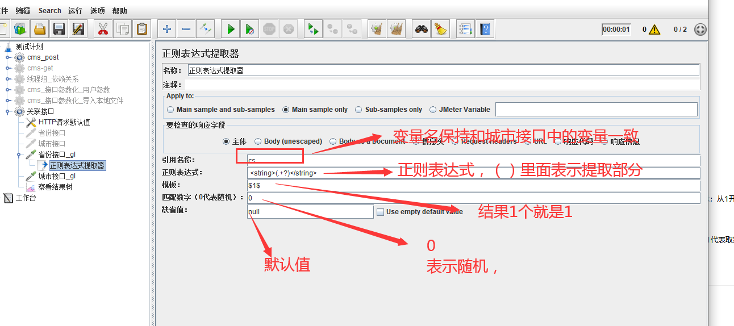Open the 选项 menu
The height and width of the screenshot is (326, 734).
[x=98, y=11]
